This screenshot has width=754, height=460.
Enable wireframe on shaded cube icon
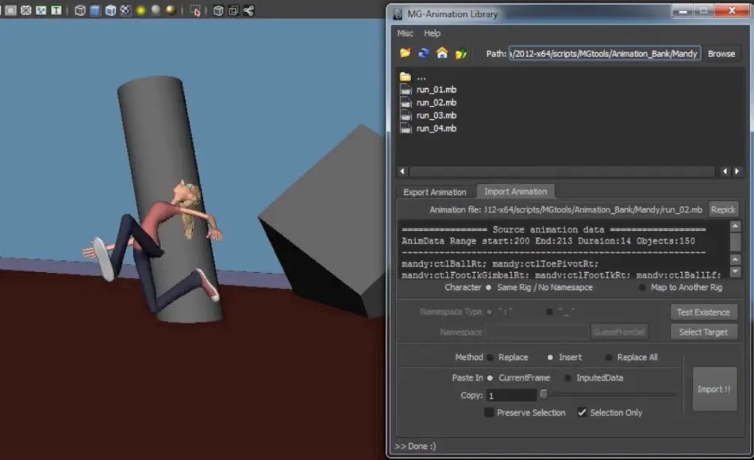[110, 10]
